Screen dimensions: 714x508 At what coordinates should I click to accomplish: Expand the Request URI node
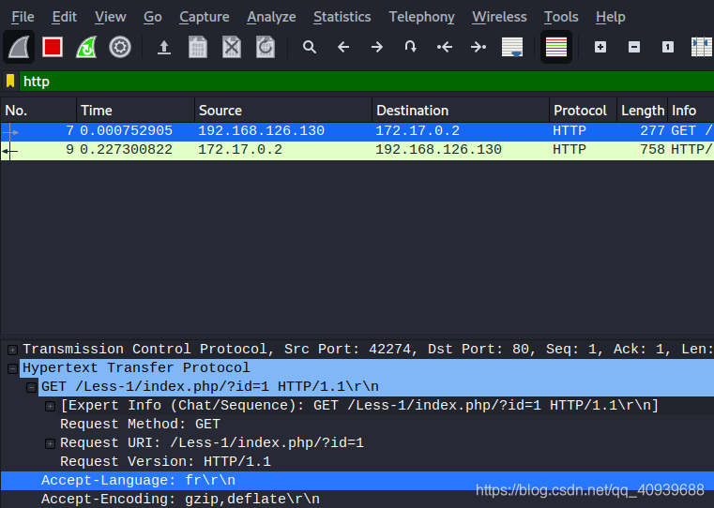tap(50, 443)
